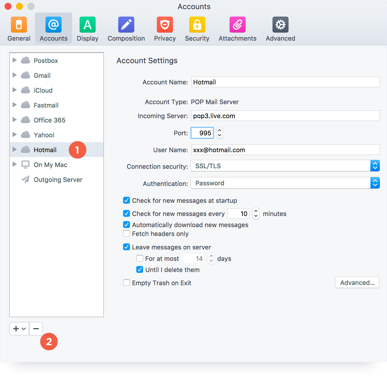Click the Advanced... button
This screenshot has height=377, width=387.
(357, 283)
